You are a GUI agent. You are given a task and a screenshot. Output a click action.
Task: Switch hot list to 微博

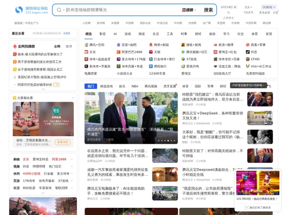coord(68,46)
